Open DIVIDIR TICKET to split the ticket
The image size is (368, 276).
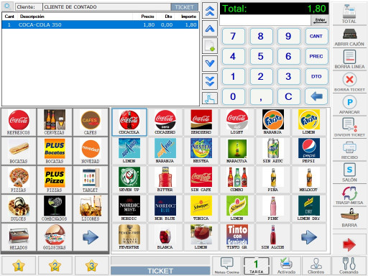(x=349, y=127)
